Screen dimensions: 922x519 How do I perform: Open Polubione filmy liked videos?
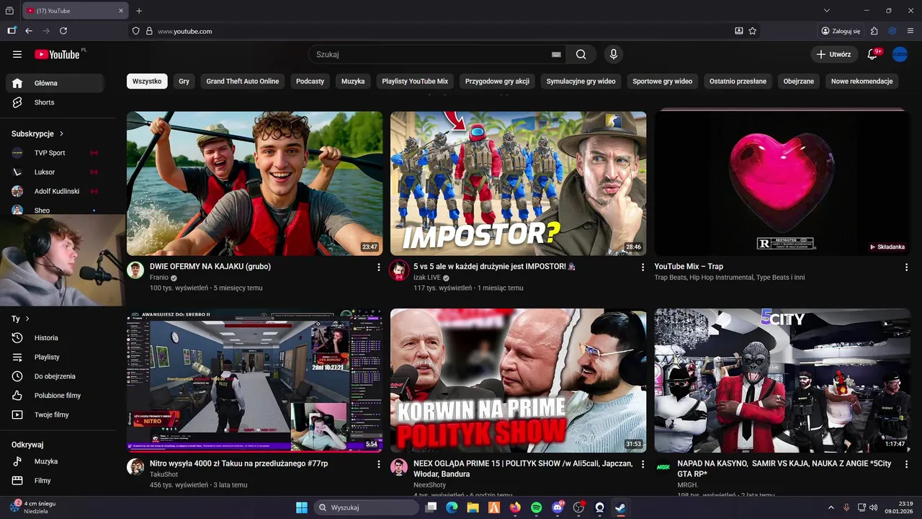point(55,395)
